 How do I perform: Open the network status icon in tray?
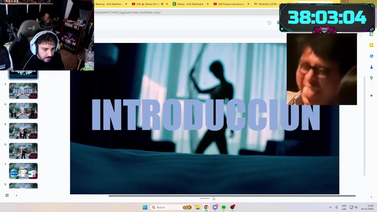pyautogui.click(x=351, y=207)
